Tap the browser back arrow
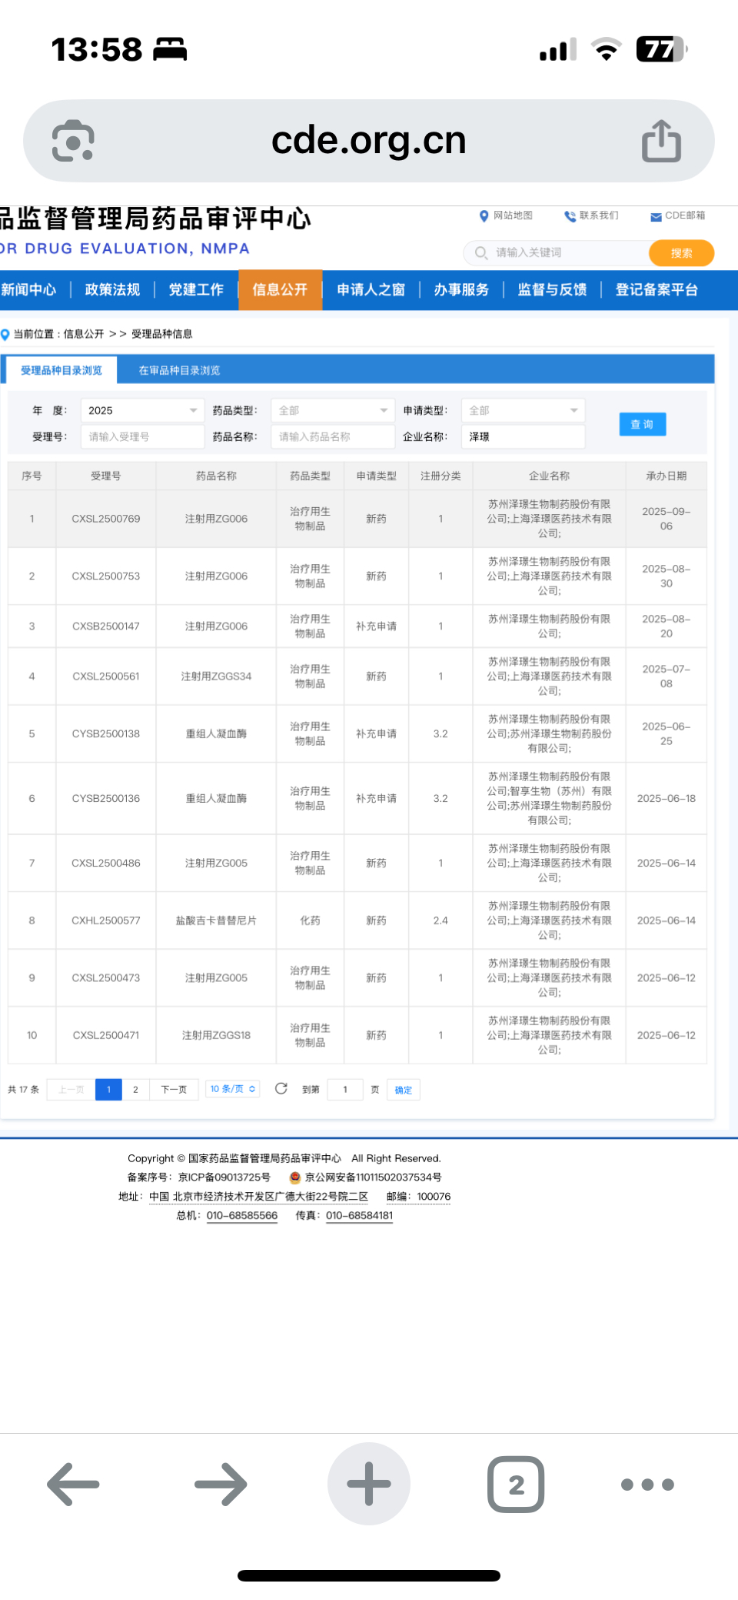Image resolution: width=738 pixels, height=1600 pixels. (x=74, y=1484)
